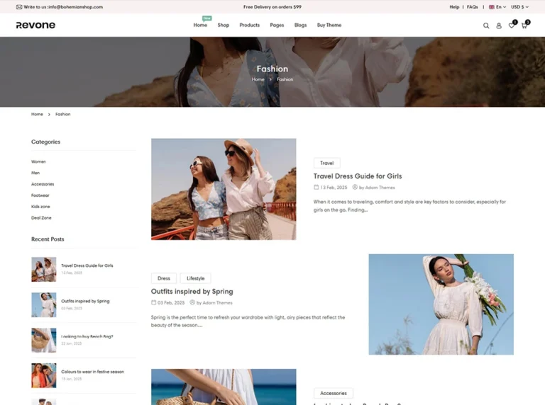Open the shopping cart icon
Image resolution: width=545 pixels, height=405 pixels.
click(x=524, y=25)
